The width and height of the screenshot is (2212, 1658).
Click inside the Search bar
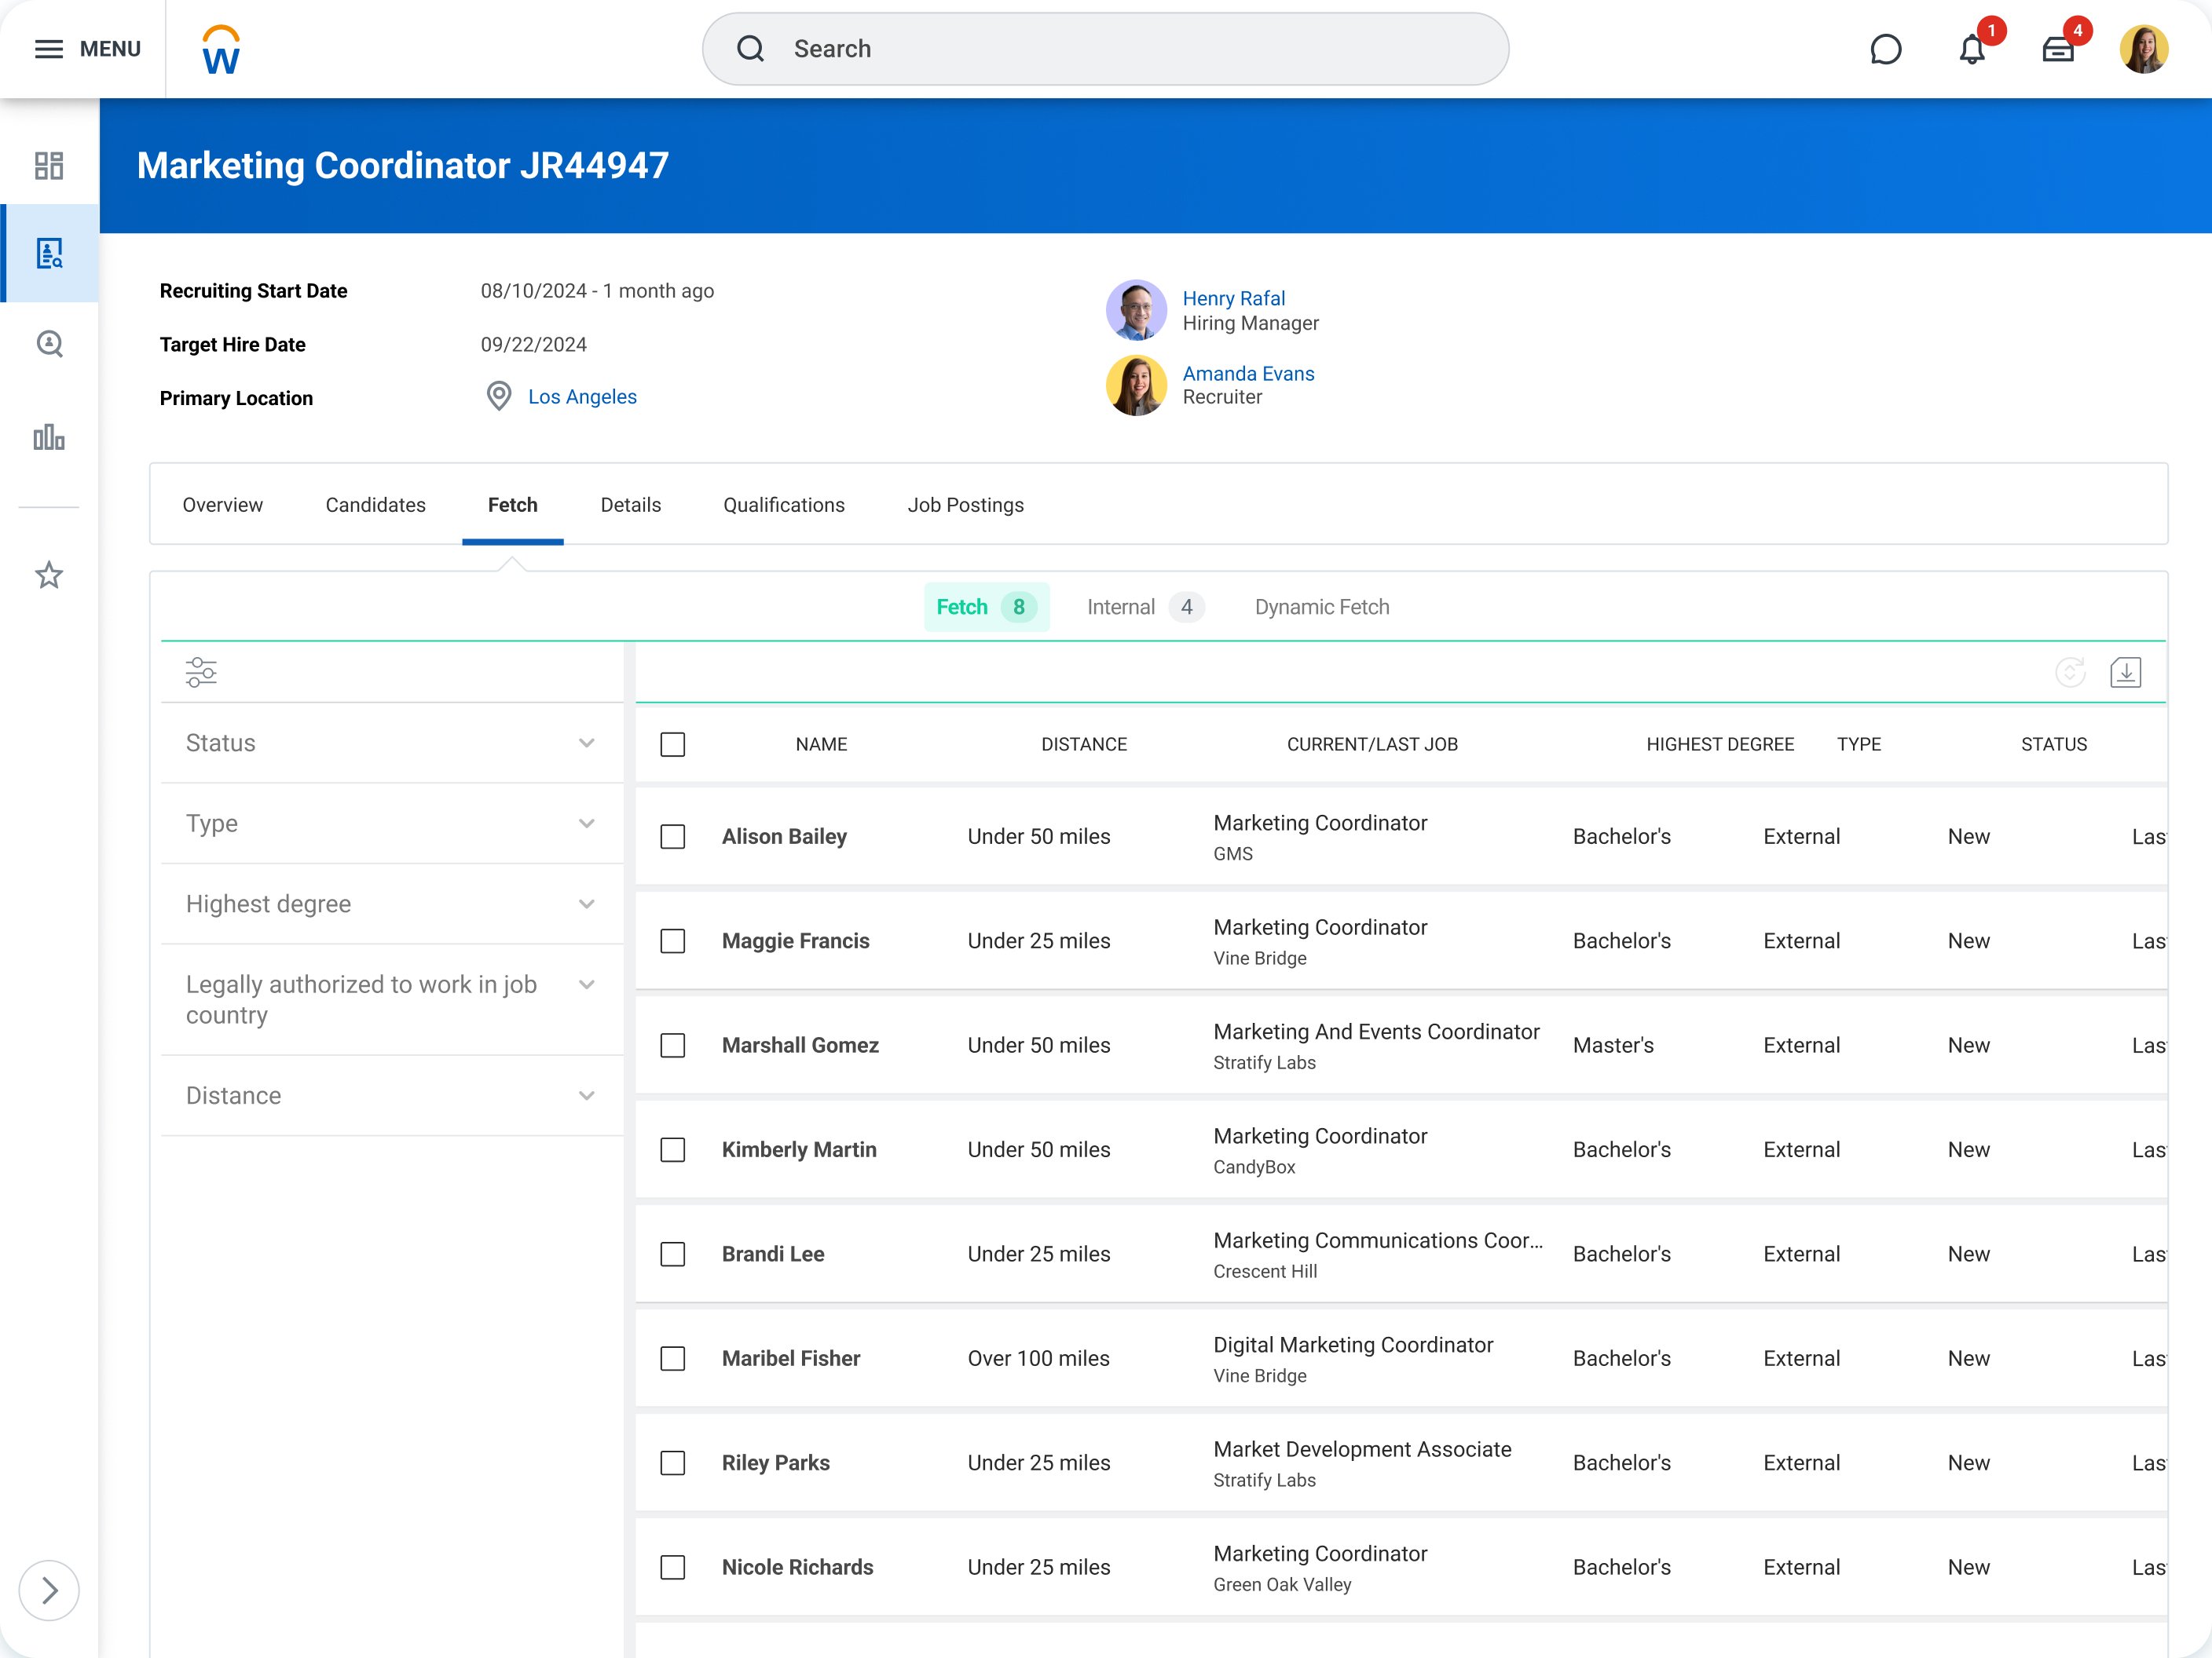click(x=1104, y=48)
